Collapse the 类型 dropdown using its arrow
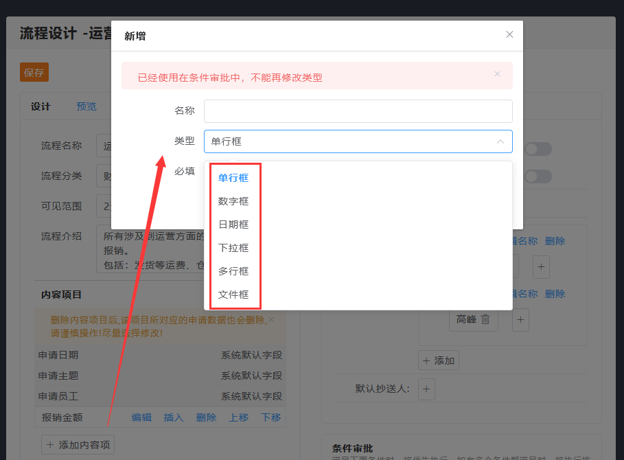 tap(500, 141)
